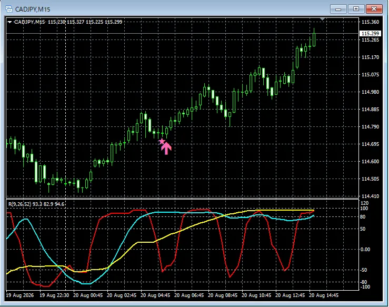Click the chart window icon beside CADJPY,M15
Image resolution: width=389 pixels, height=307 pixels.
(9, 9)
